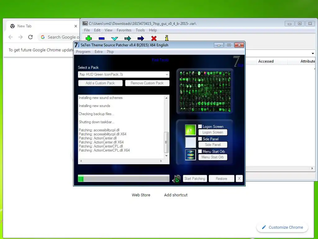Click the Web Store shortcut in Chrome

point(141,195)
